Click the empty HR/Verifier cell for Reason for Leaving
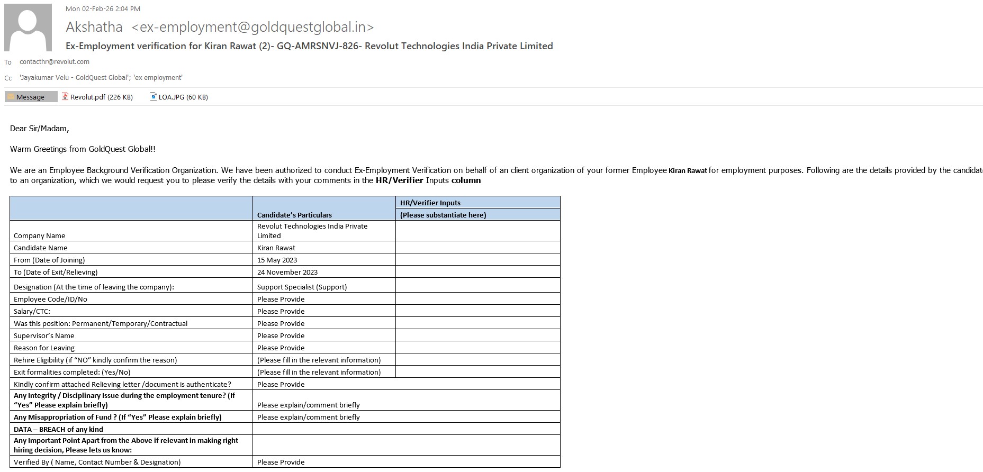The height and width of the screenshot is (472, 983). coord(477,348)
